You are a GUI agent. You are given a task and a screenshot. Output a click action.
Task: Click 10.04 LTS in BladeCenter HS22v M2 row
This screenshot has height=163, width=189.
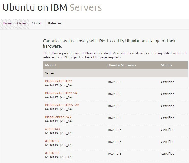click(114, 106)
